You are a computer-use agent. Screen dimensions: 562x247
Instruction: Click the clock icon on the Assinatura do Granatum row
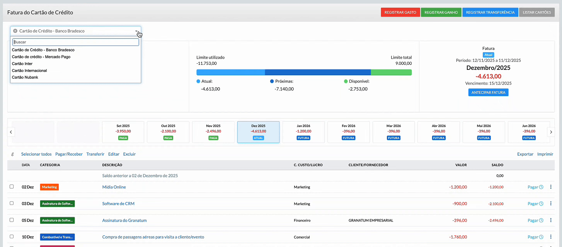coord(541,220)
